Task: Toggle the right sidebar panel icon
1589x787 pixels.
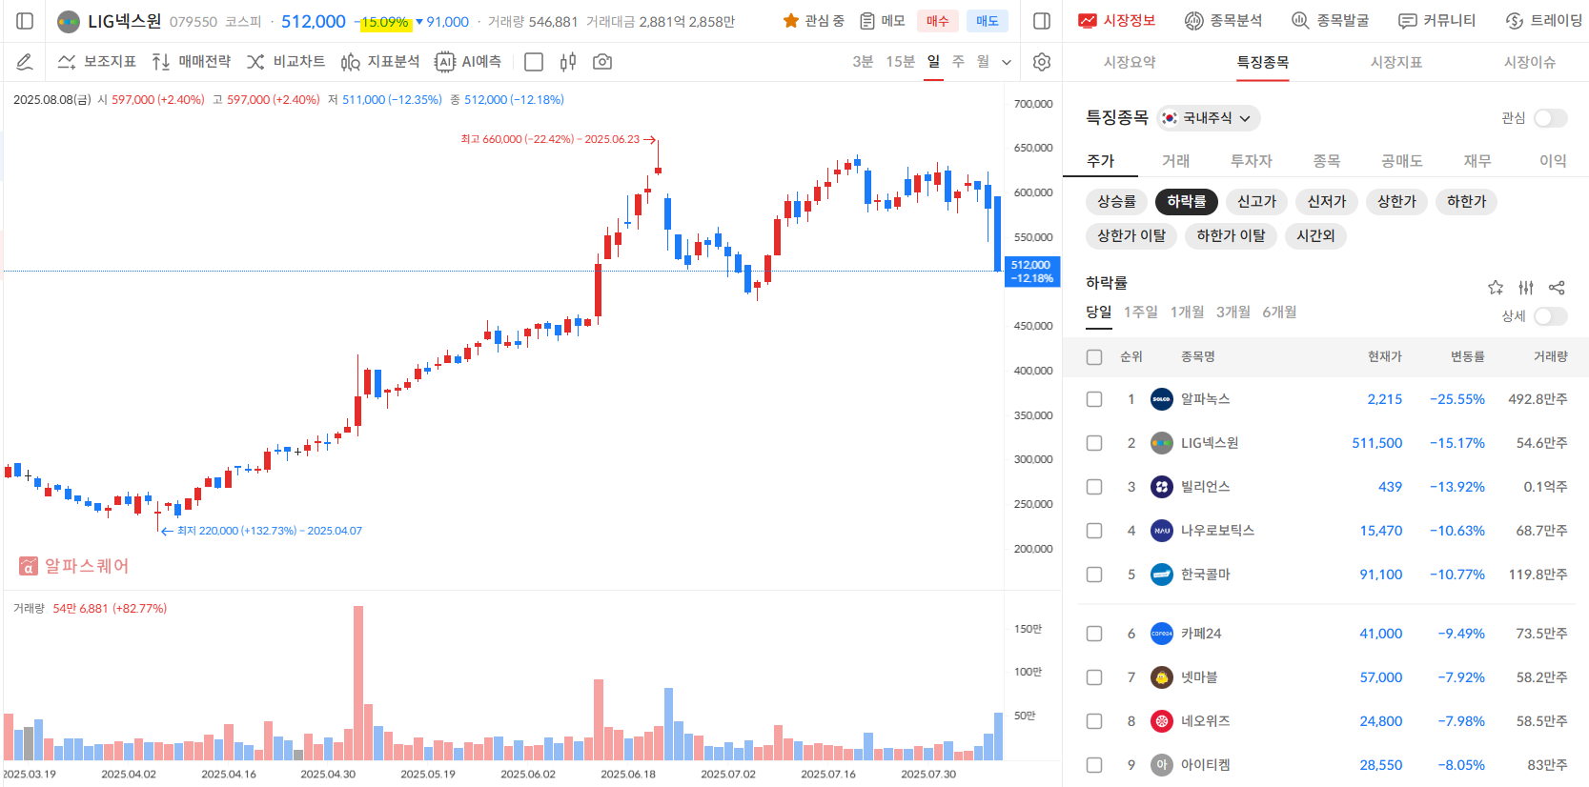Action: pos(1042,21)
